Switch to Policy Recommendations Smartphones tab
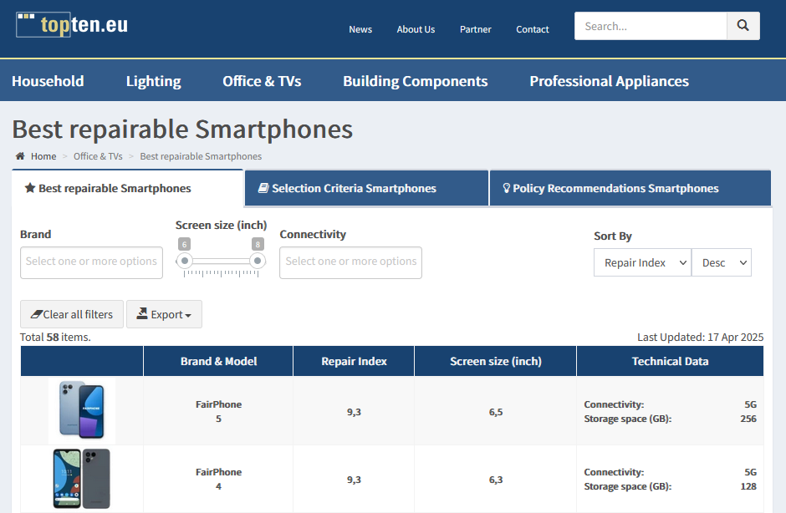 630,188
